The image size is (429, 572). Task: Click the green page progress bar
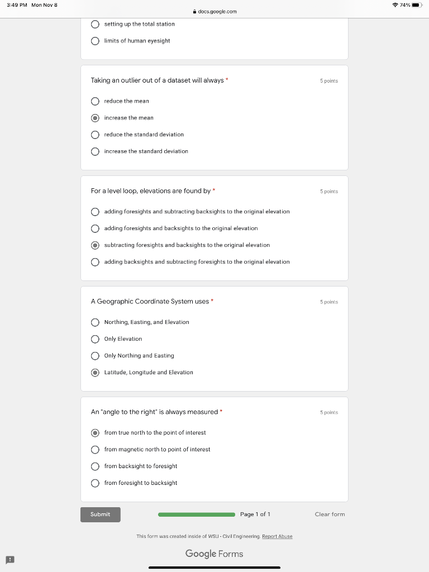[197, 514]
